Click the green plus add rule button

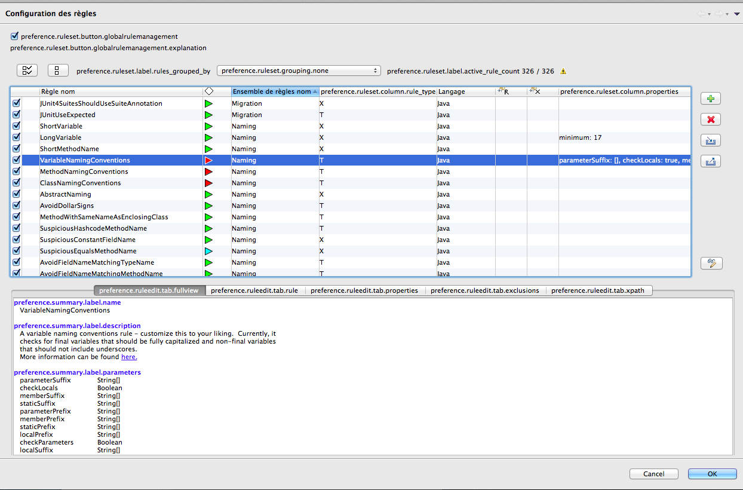(710, 99)
